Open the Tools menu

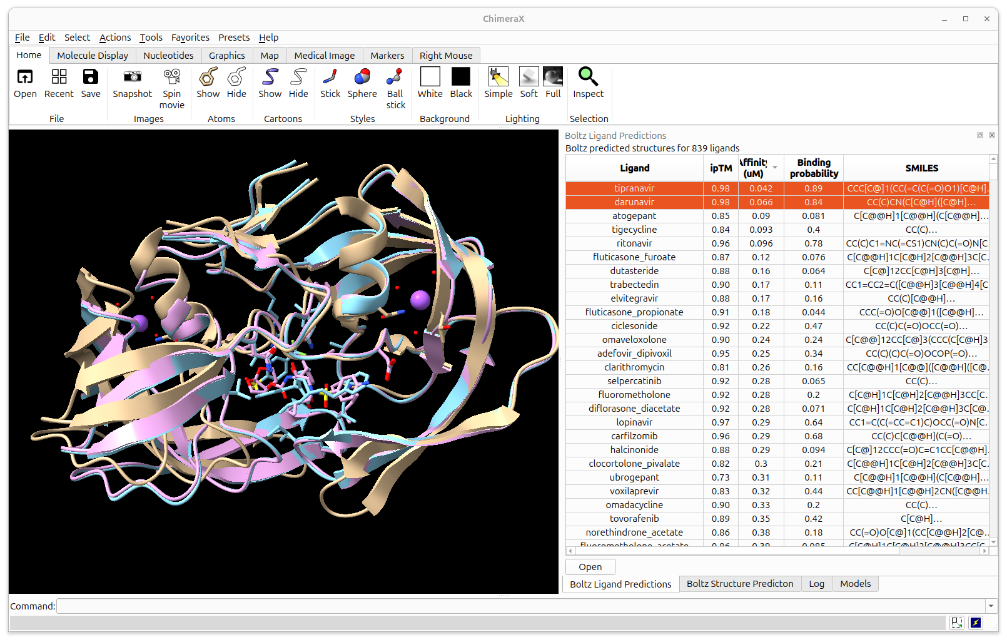(151, 38)
